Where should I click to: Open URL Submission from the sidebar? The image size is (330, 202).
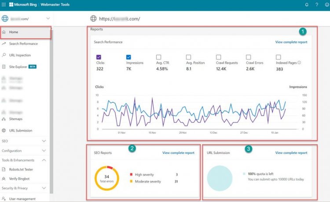tap(21, 131)
